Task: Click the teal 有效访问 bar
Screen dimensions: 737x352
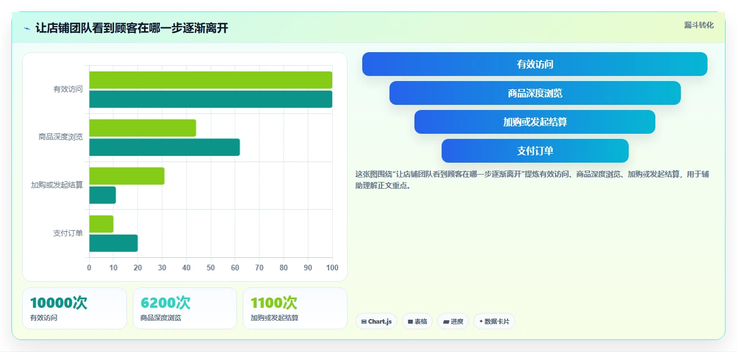Action: (210, 99)
